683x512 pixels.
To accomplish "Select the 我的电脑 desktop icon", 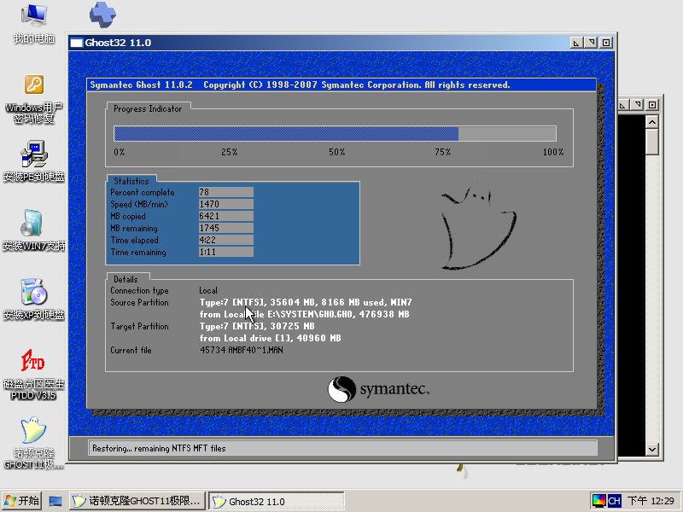I will click(x=33, y=23).
